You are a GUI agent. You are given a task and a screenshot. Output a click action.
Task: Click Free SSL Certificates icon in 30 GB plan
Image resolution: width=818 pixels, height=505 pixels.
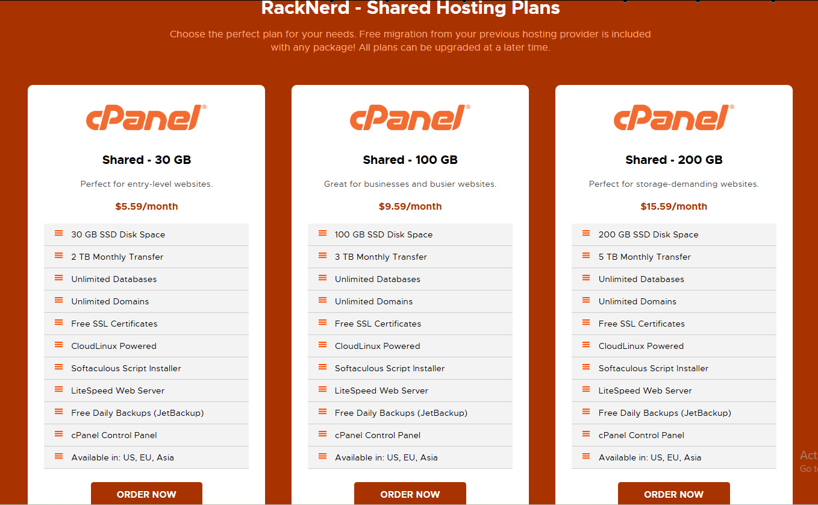(59, 323)
